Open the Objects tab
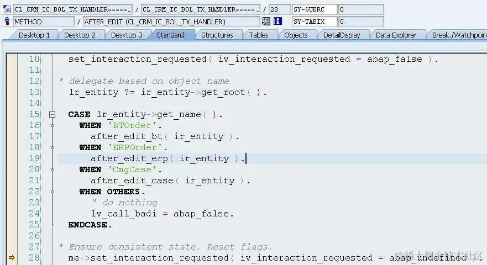This screenshot has height=265, width=487. tap(296, 35)
